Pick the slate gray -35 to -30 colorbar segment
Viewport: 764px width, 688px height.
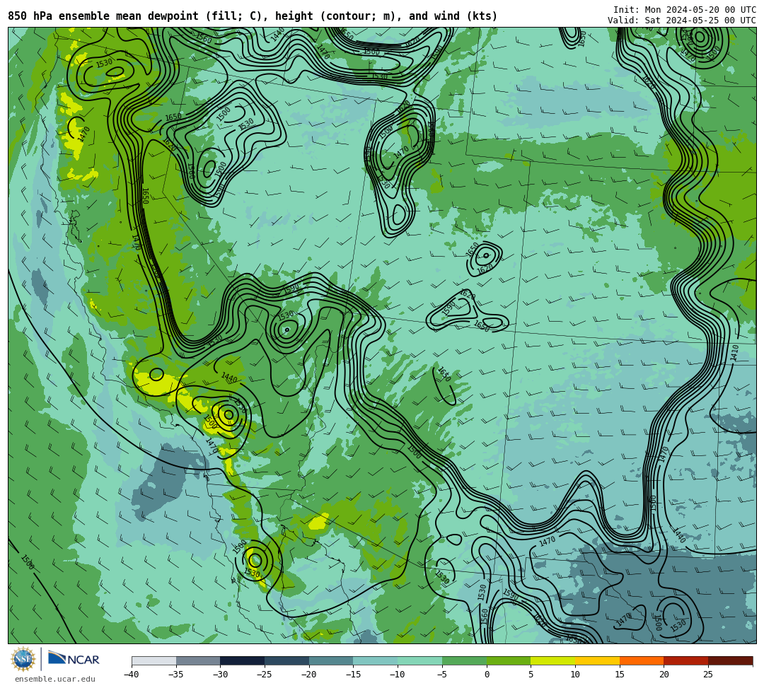pos(198,660)
